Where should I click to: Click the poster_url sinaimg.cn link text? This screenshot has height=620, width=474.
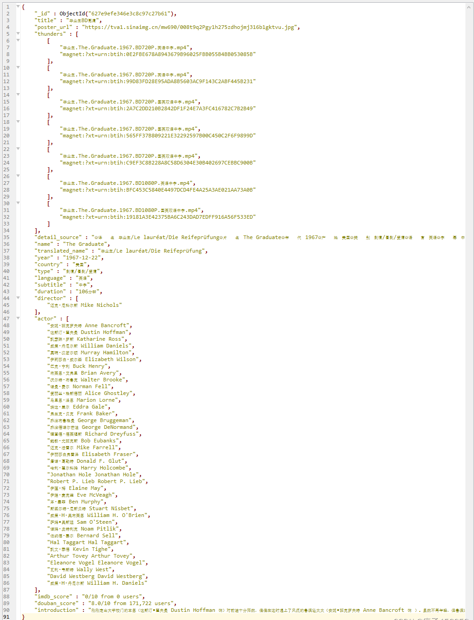click(x=189, y=27)
